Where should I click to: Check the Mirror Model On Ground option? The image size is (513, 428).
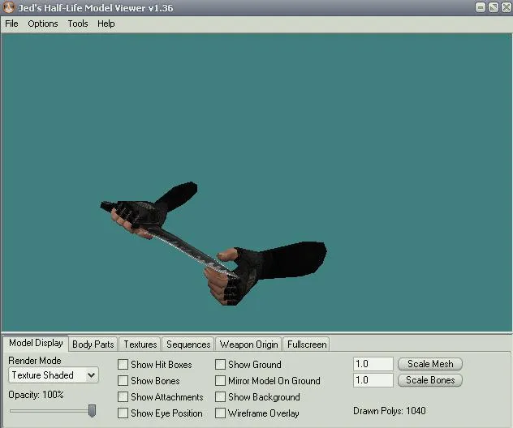[221, 381]
